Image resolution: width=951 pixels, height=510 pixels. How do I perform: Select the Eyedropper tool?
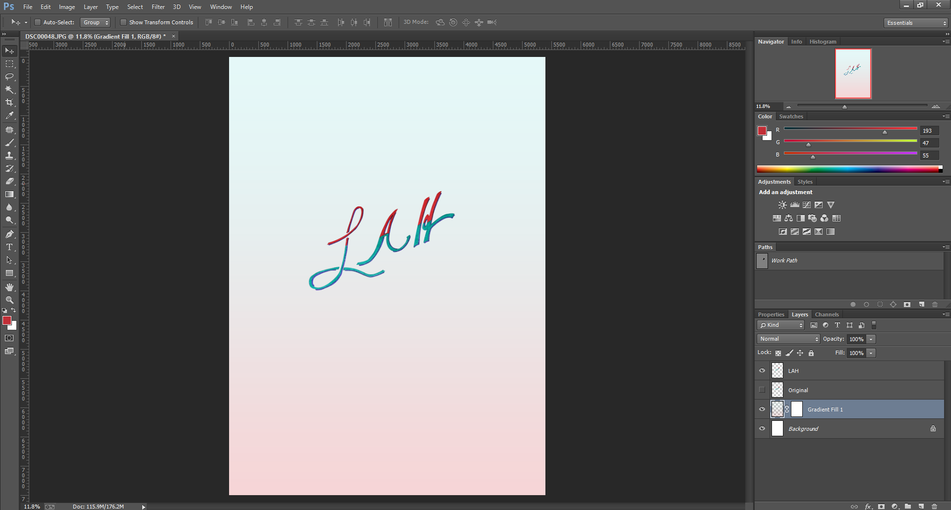tap(9, 115)
